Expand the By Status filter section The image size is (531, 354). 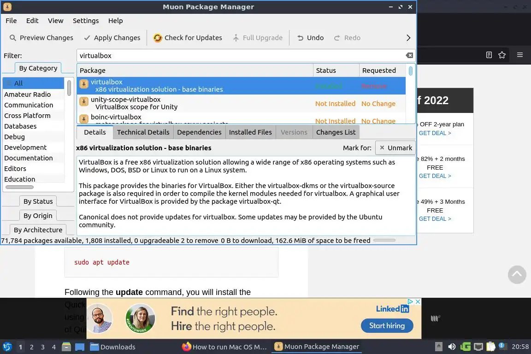click(x=38, y=201)
